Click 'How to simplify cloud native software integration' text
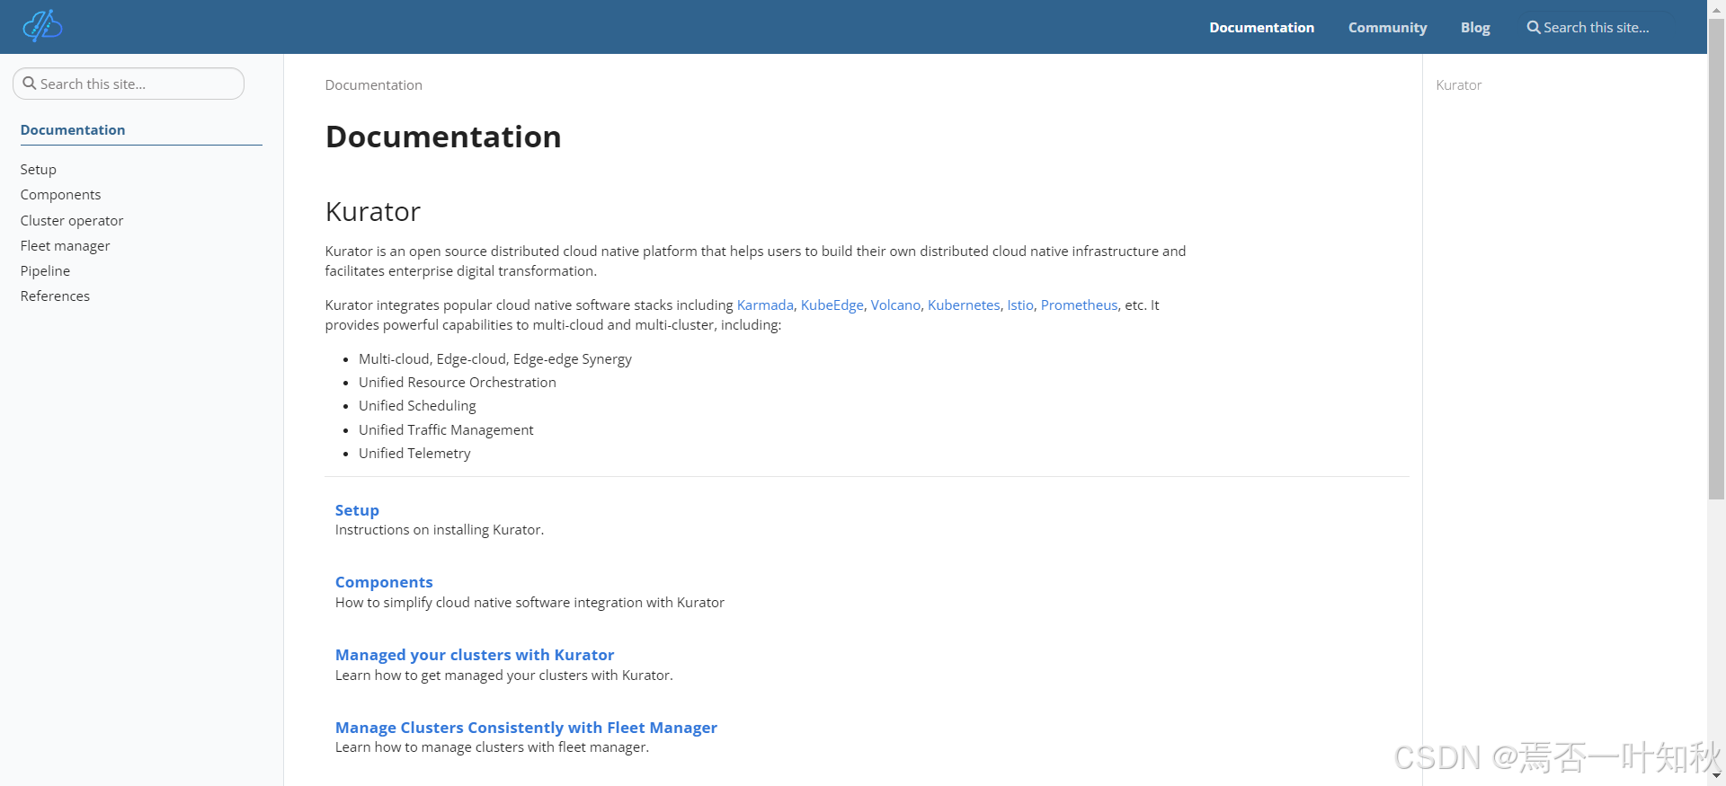 click(529, 603)
